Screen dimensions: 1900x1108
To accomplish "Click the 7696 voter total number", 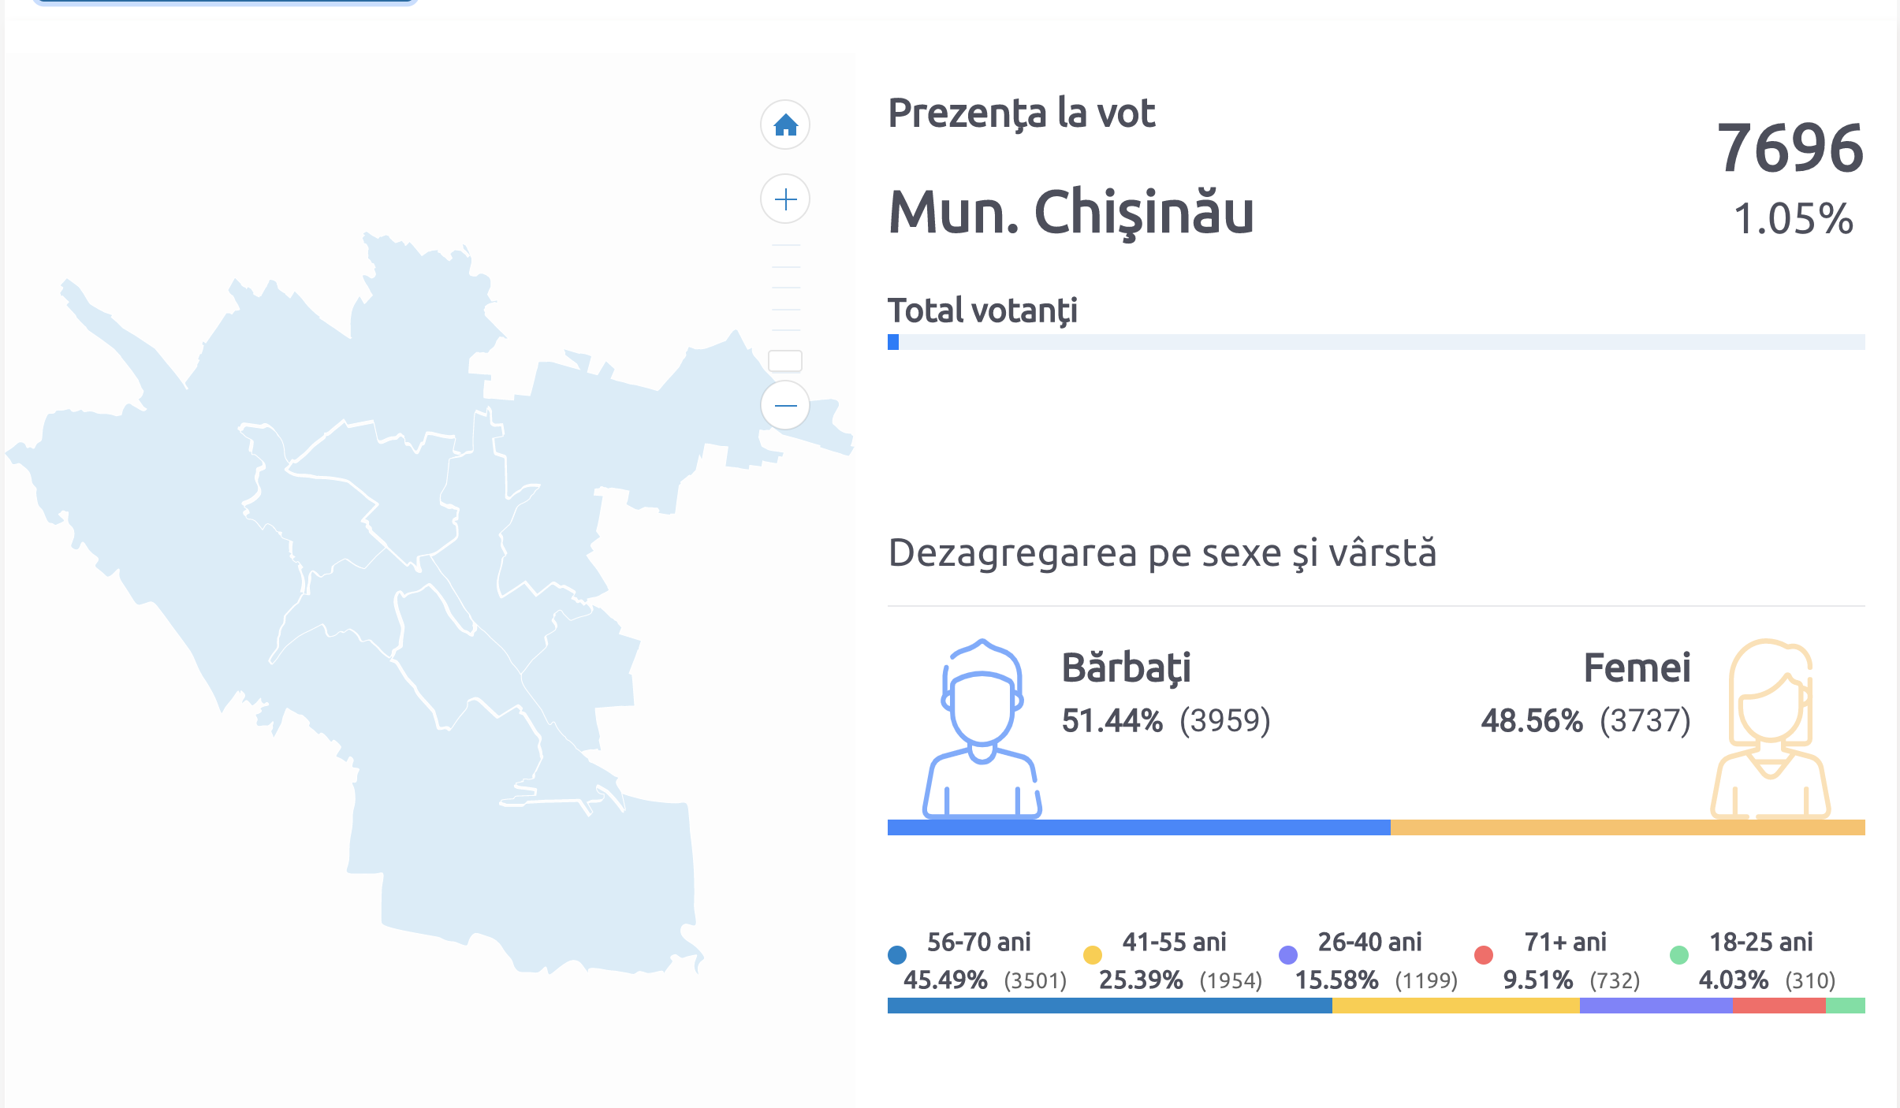I will click(x=1790, y=148).
